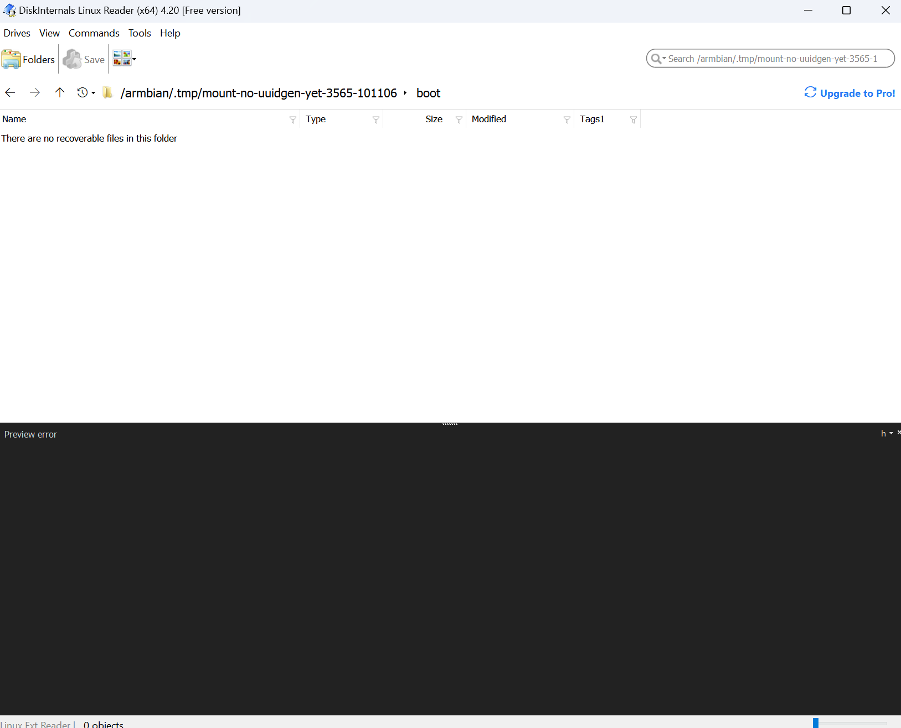The width and height of the screenshot is (901, 728).
Task: Maximize the Linux Reader window
Action: click(x=846, y=11)
